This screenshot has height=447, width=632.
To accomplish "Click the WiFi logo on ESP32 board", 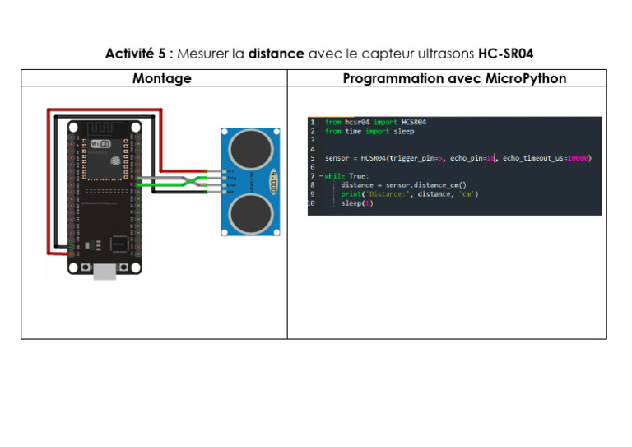I will (100, 143).
